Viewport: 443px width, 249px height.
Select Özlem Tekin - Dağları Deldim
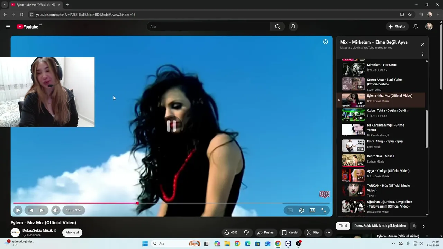[381, 115]
